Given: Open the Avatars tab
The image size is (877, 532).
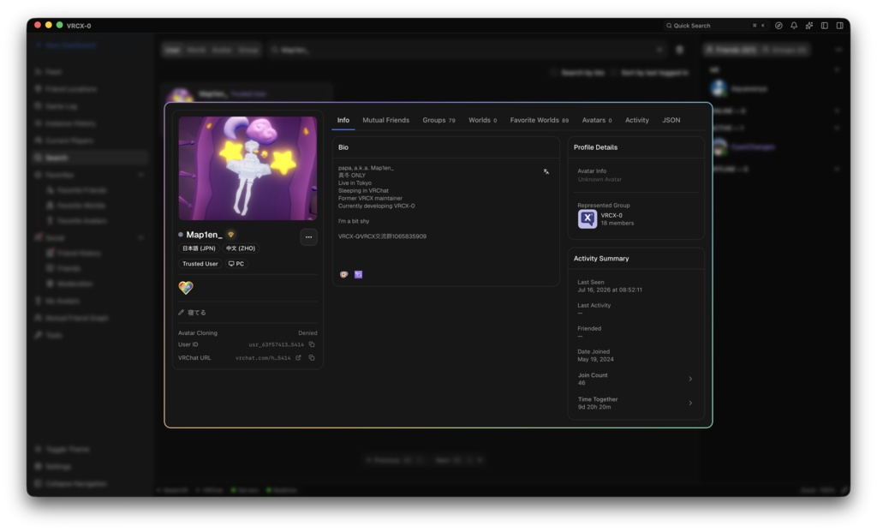Looking at the screenshot, I should click(x=597, y=120).
